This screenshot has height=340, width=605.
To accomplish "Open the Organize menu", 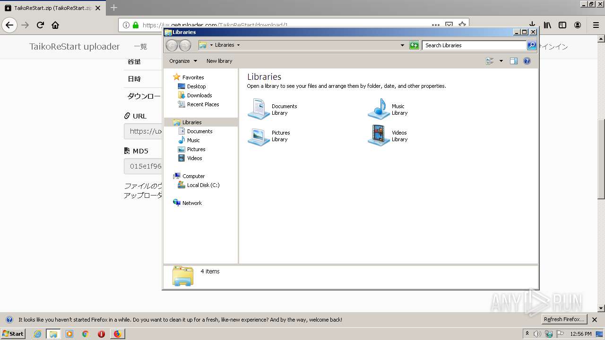I will tap(183, 61).
